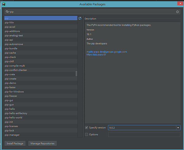Choose the pip-freezer package
Viewport: 184px width, 150px height.
point(11,96)
